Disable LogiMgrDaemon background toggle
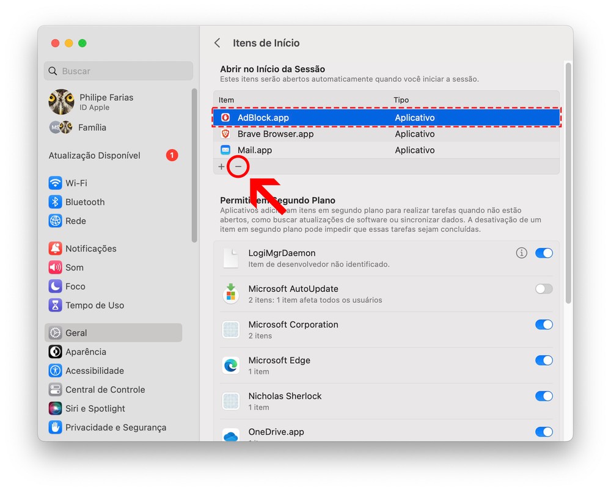Image resolution: width=611 pixels, height=491 pixels. point(544,253)
